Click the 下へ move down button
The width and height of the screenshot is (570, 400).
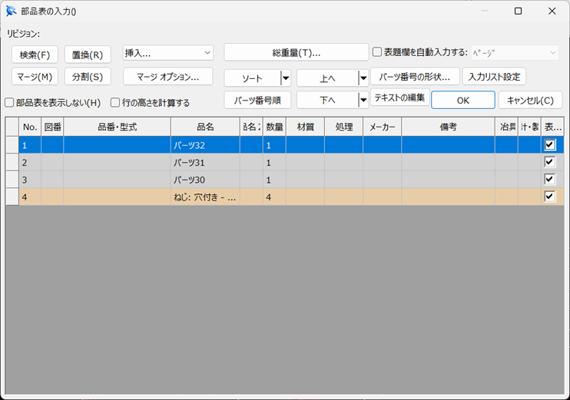coord(327,101)
